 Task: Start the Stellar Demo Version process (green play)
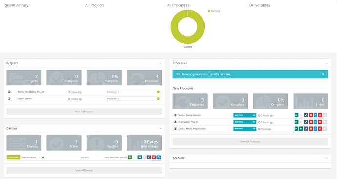point(296,115)
